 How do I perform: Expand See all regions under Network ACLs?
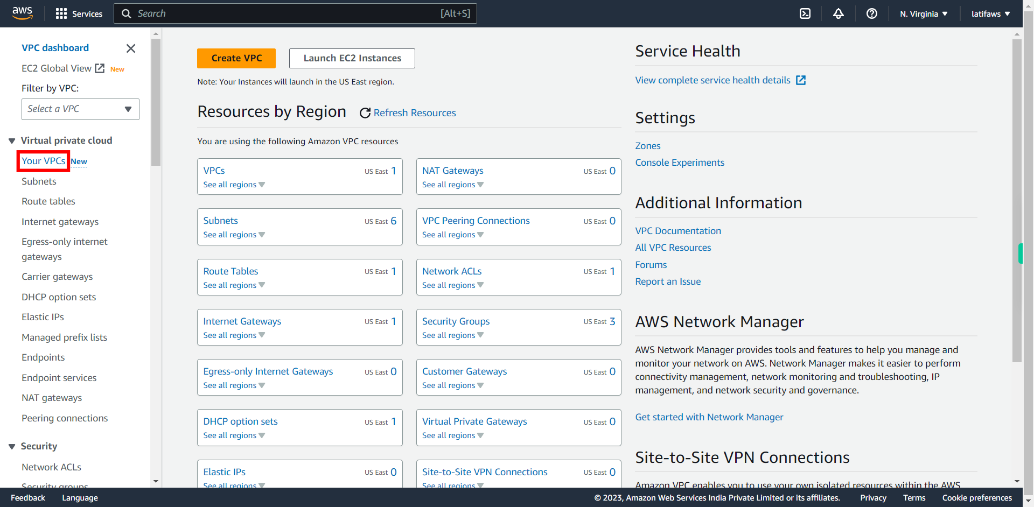(x=453, y=285)
